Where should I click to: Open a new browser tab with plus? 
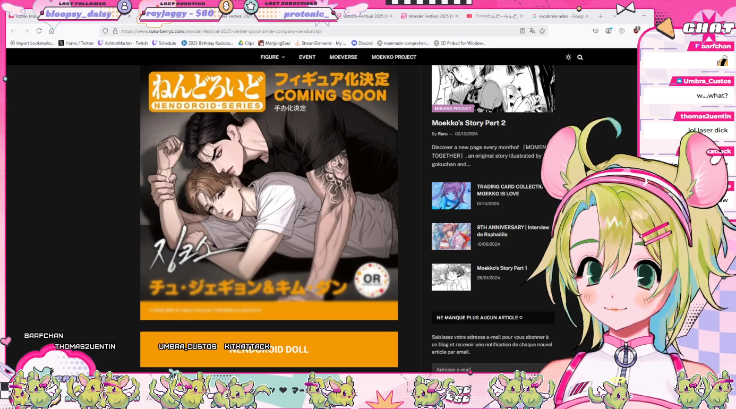tap(601, 16)
